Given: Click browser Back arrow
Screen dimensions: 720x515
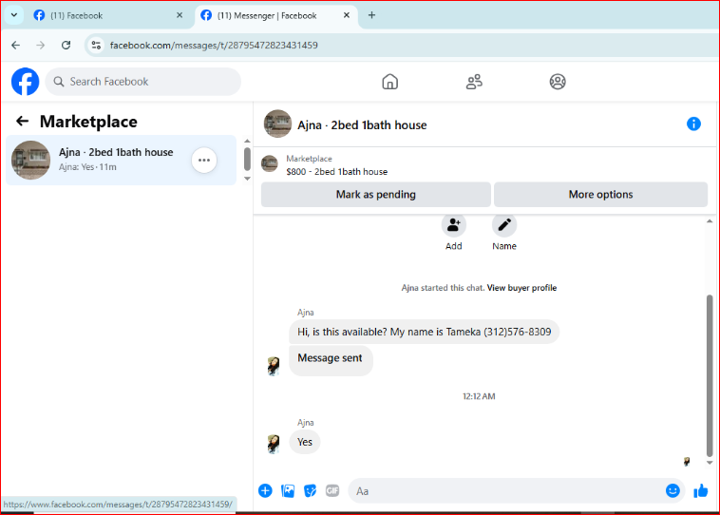Looking at the screenshot, I should pos(15,45).
